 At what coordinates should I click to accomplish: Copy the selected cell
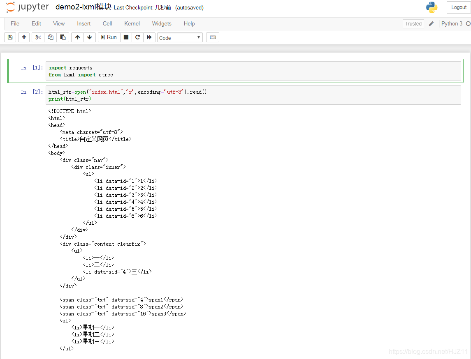pos(51,37)
